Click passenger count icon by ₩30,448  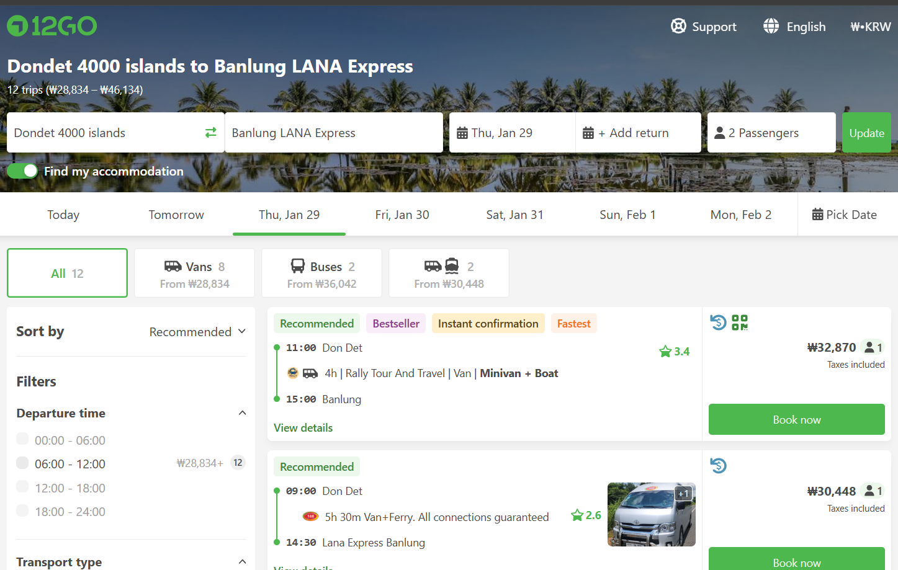pos(874,491)
